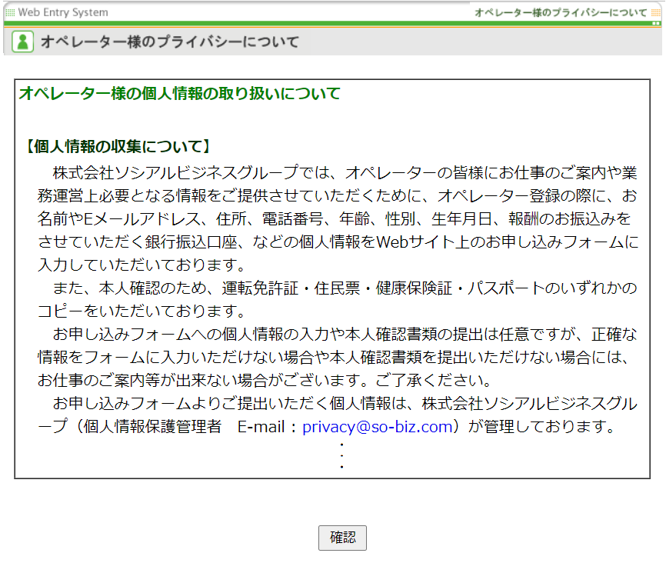Click the grid icon beside Web Entry System
Viewport: 666px width, 563px height.
tap(10, 13)
